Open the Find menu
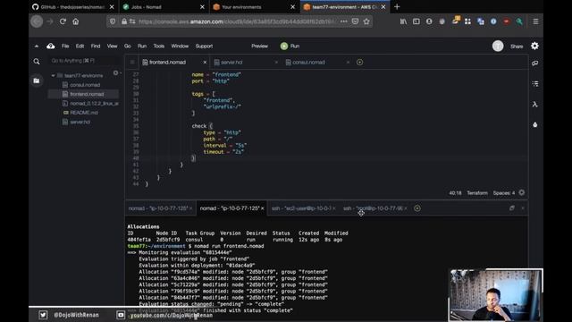This screenshot has height=322, width=572. click(x=96, y=46)
